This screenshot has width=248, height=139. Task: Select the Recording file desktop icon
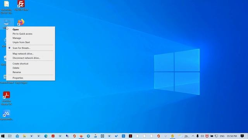[7, 7]
